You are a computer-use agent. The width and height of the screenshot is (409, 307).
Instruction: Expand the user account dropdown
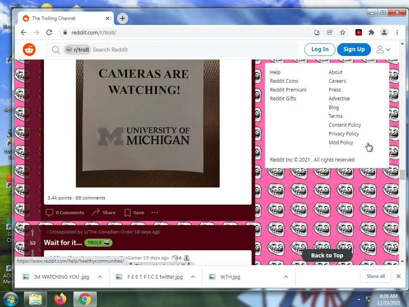point(383,49)
